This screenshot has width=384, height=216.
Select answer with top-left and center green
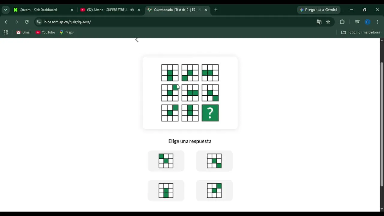166,161
